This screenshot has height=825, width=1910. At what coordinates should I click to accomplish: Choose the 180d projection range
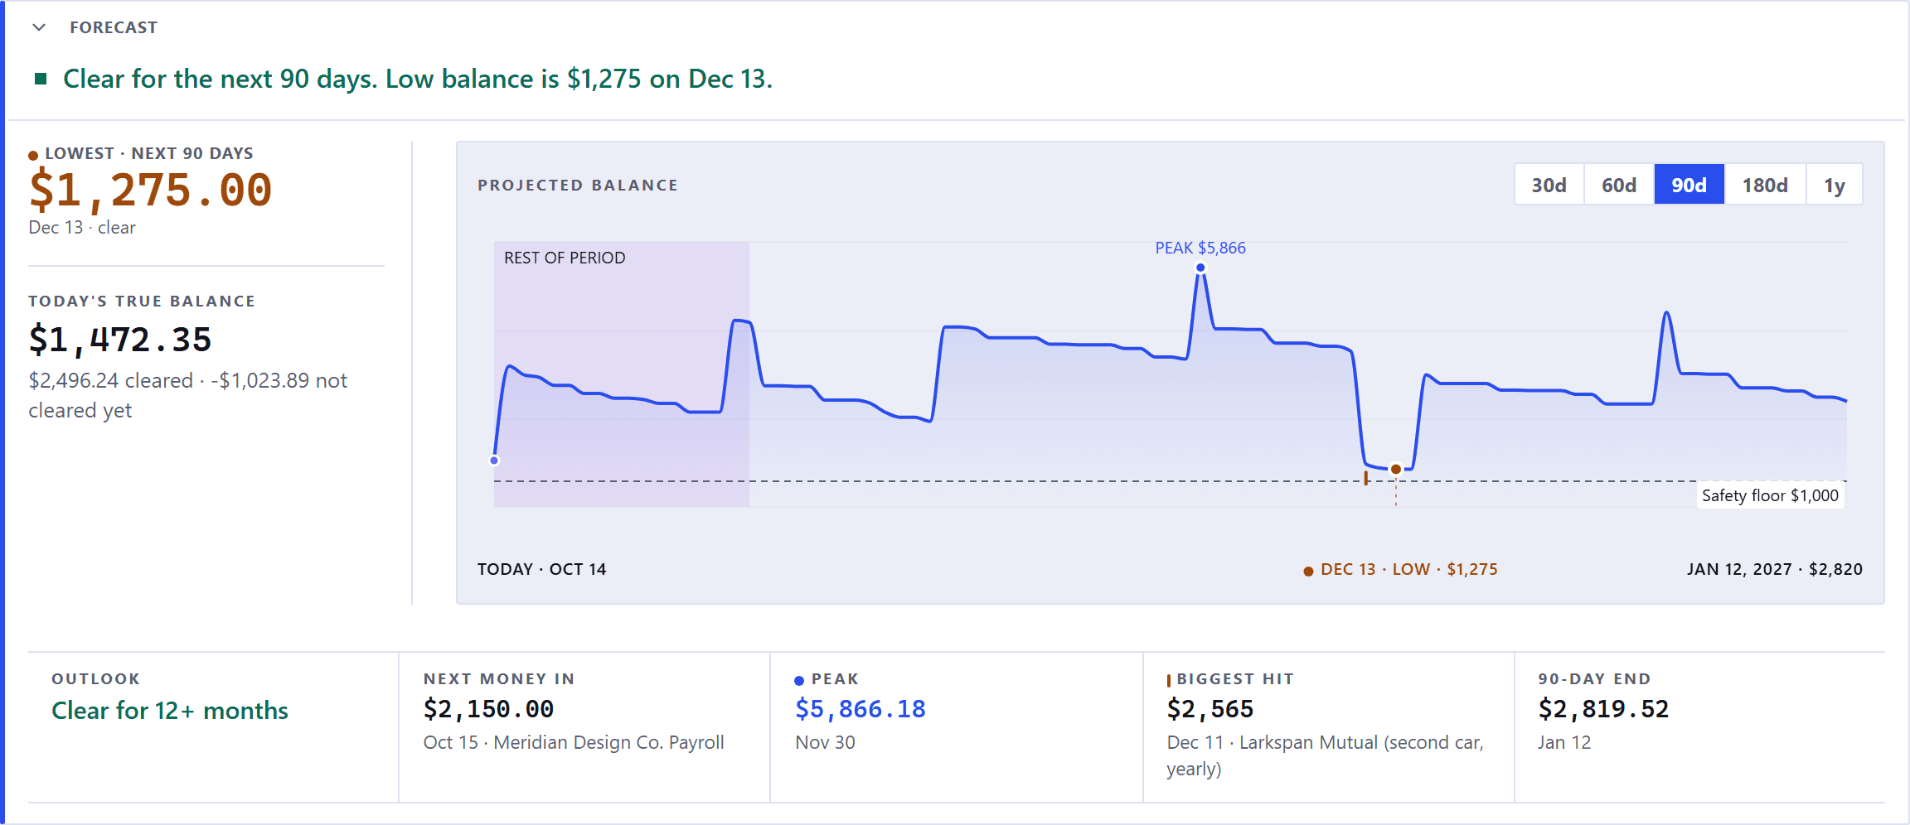pos(1765,185)
